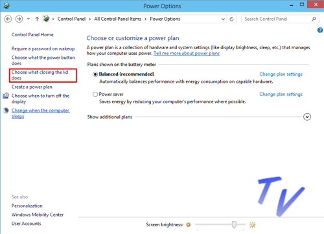Image resolution: width=324 pixels, height=234 pixels.
Task: Open Personalization under See also
Action: click(27, 206)
